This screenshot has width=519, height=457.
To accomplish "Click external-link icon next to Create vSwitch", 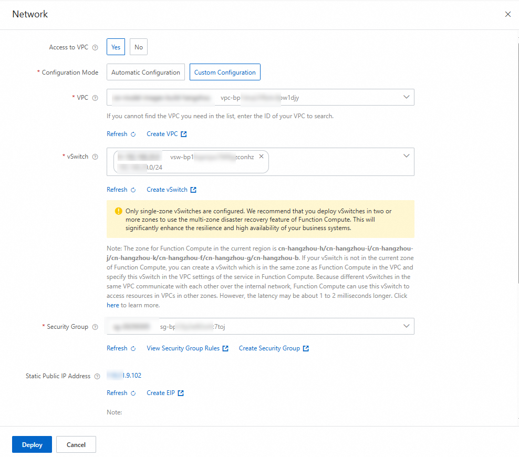I will (193, 190).
